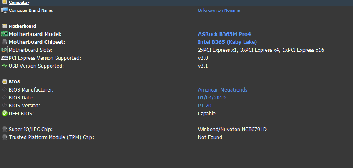Viewport: 353px width, 168px height.
Task: Click the Computer Brand Name monitor icon
Action: click(x=4, y=10)
